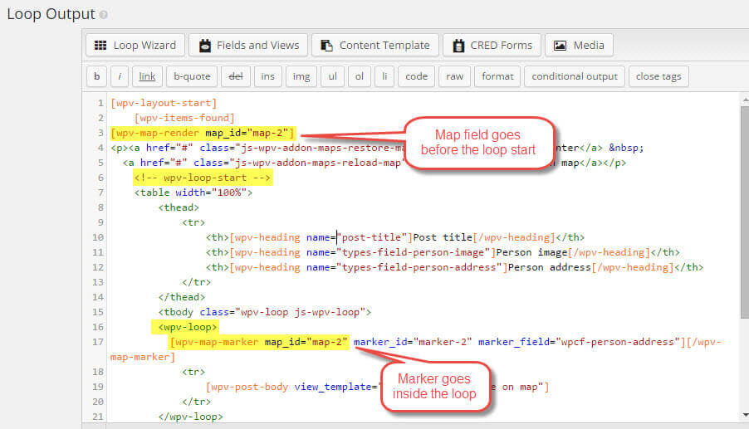Click the editor scrollbar up arrow

pos(745,100)
